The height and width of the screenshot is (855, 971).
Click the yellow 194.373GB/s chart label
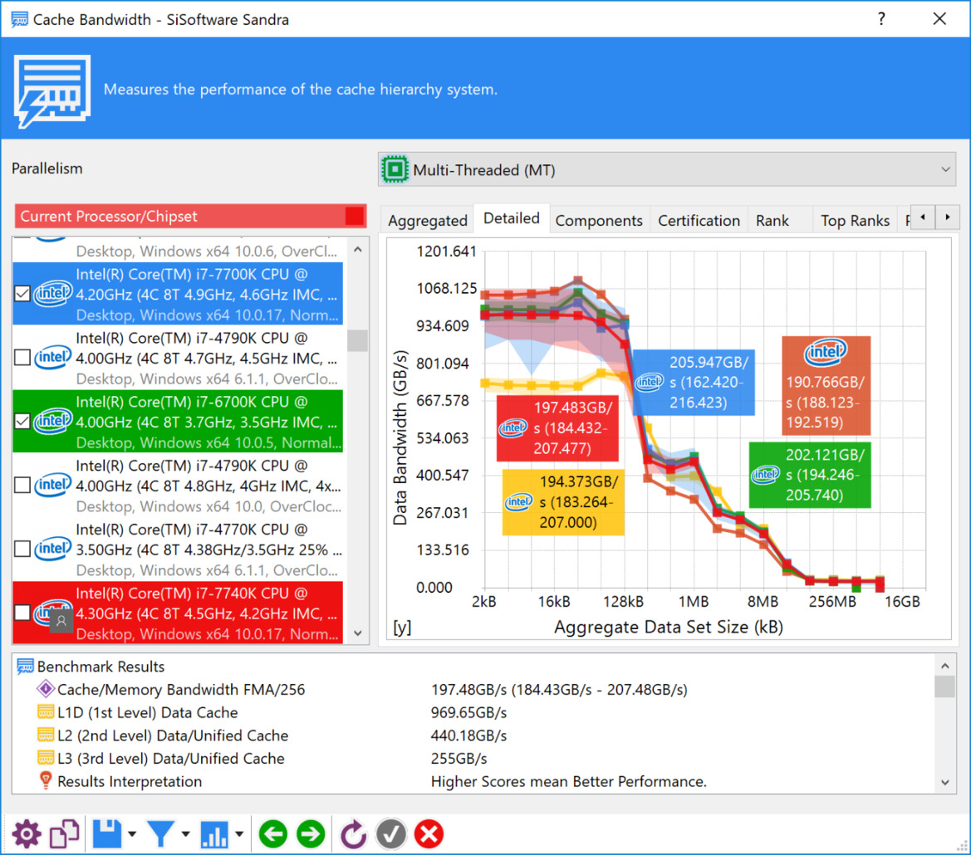tap(563, 501)
